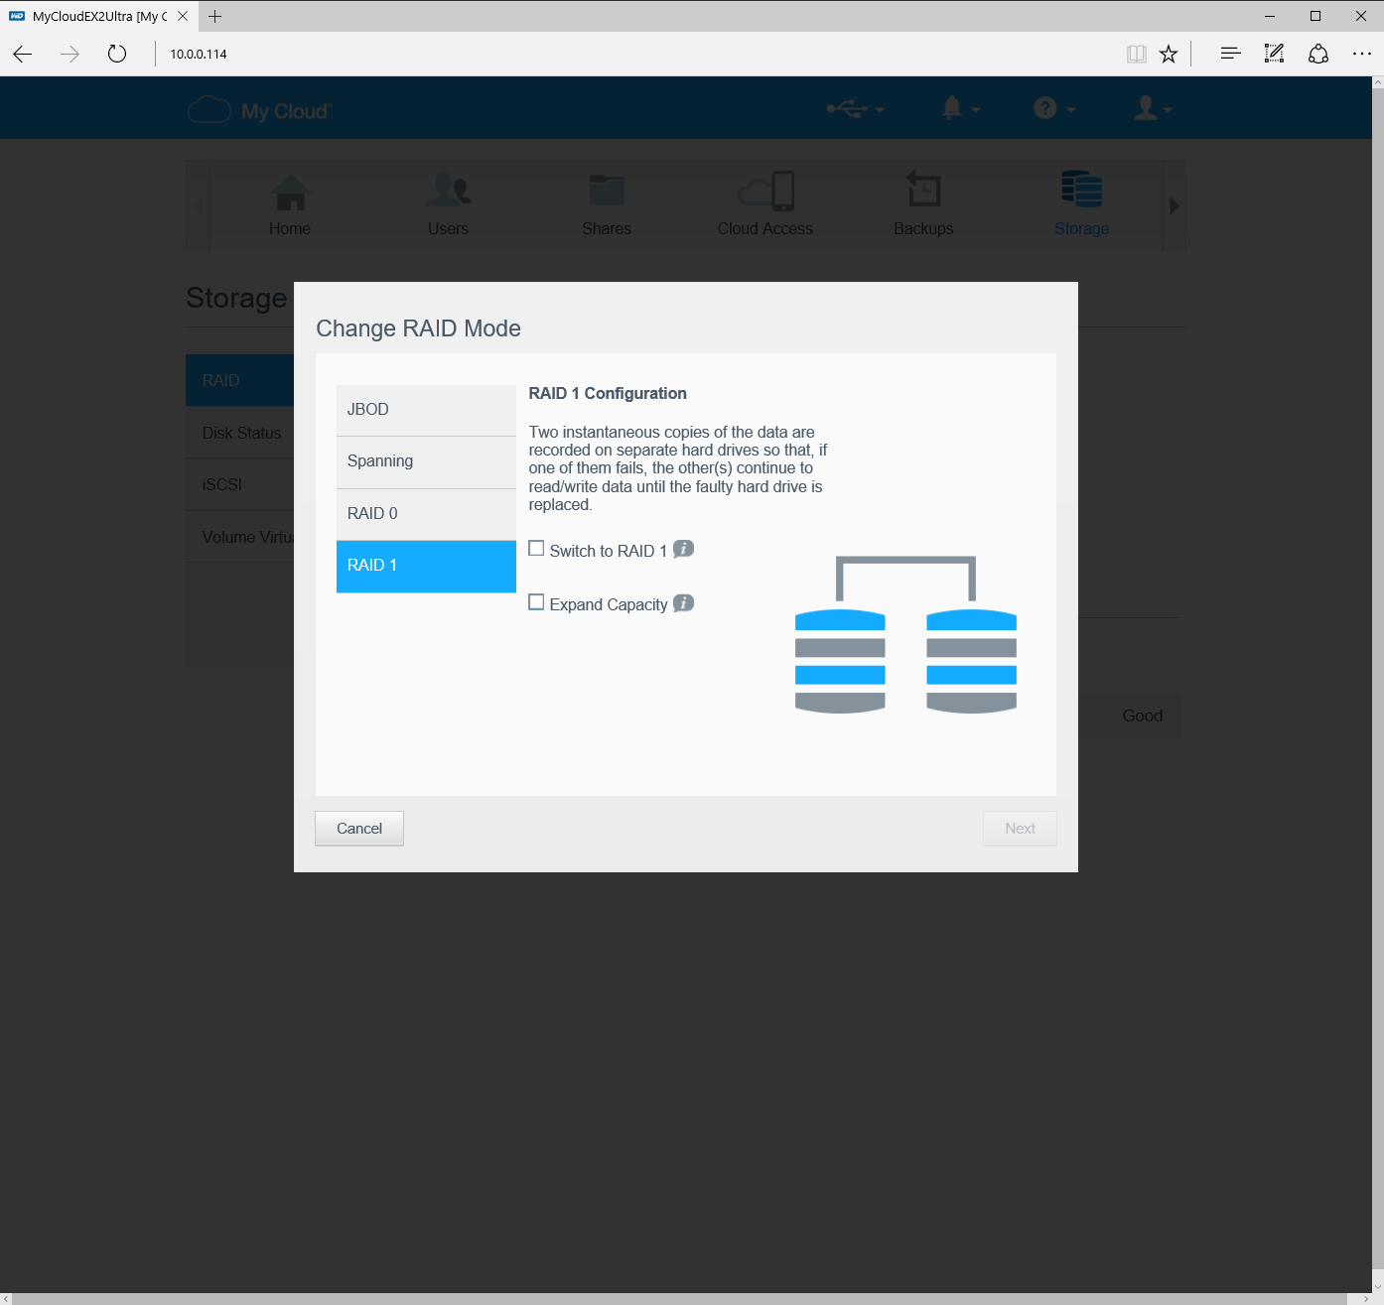Image resolution: width=1384 pixels, height=1305 pixels.
Task: Check the Expand Capacity checkbox
Action: click(536, 602)
